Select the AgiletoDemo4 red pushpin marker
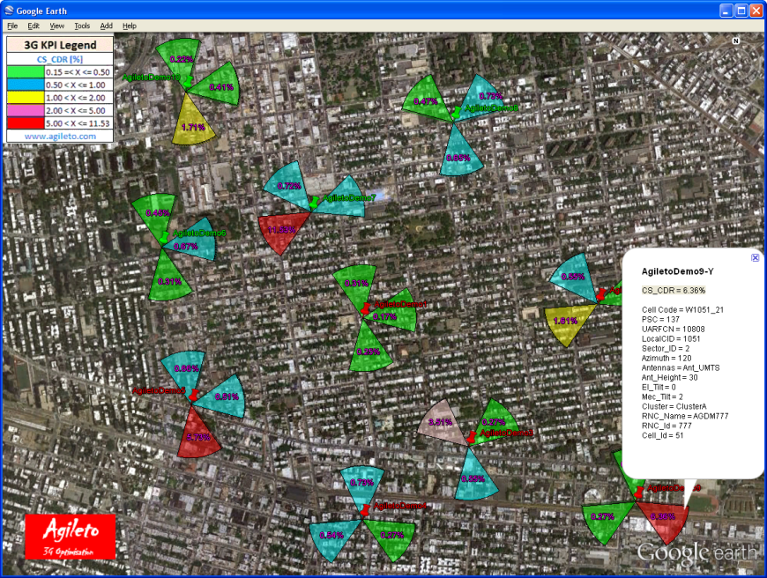 (364, 509)
